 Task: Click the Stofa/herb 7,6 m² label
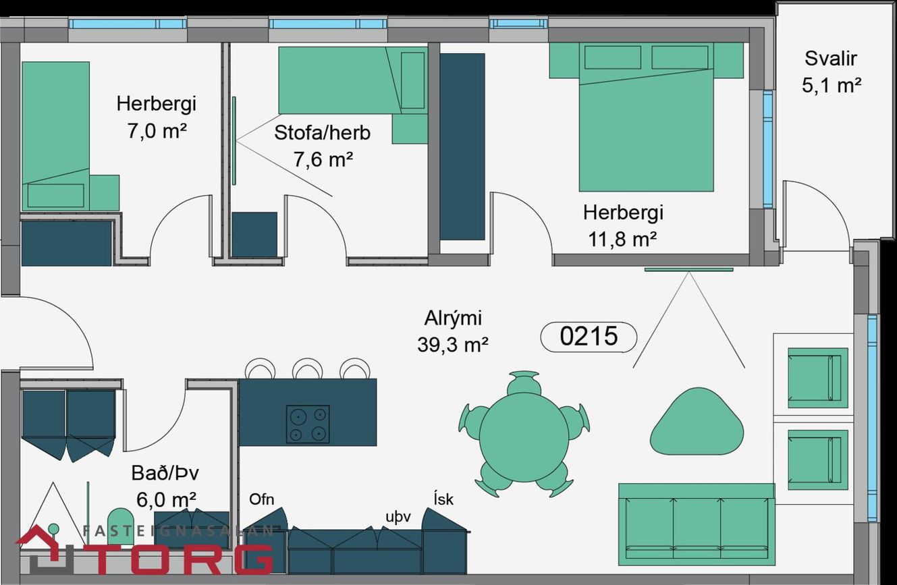[322, 145]
